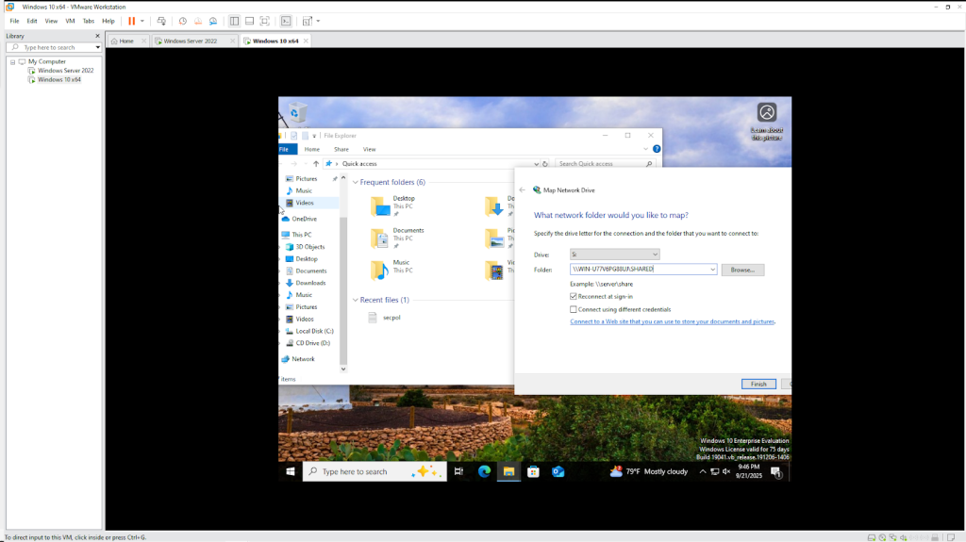
Task: Click the VMware pause/suspend VM icon
Action: tap(132, 21)
